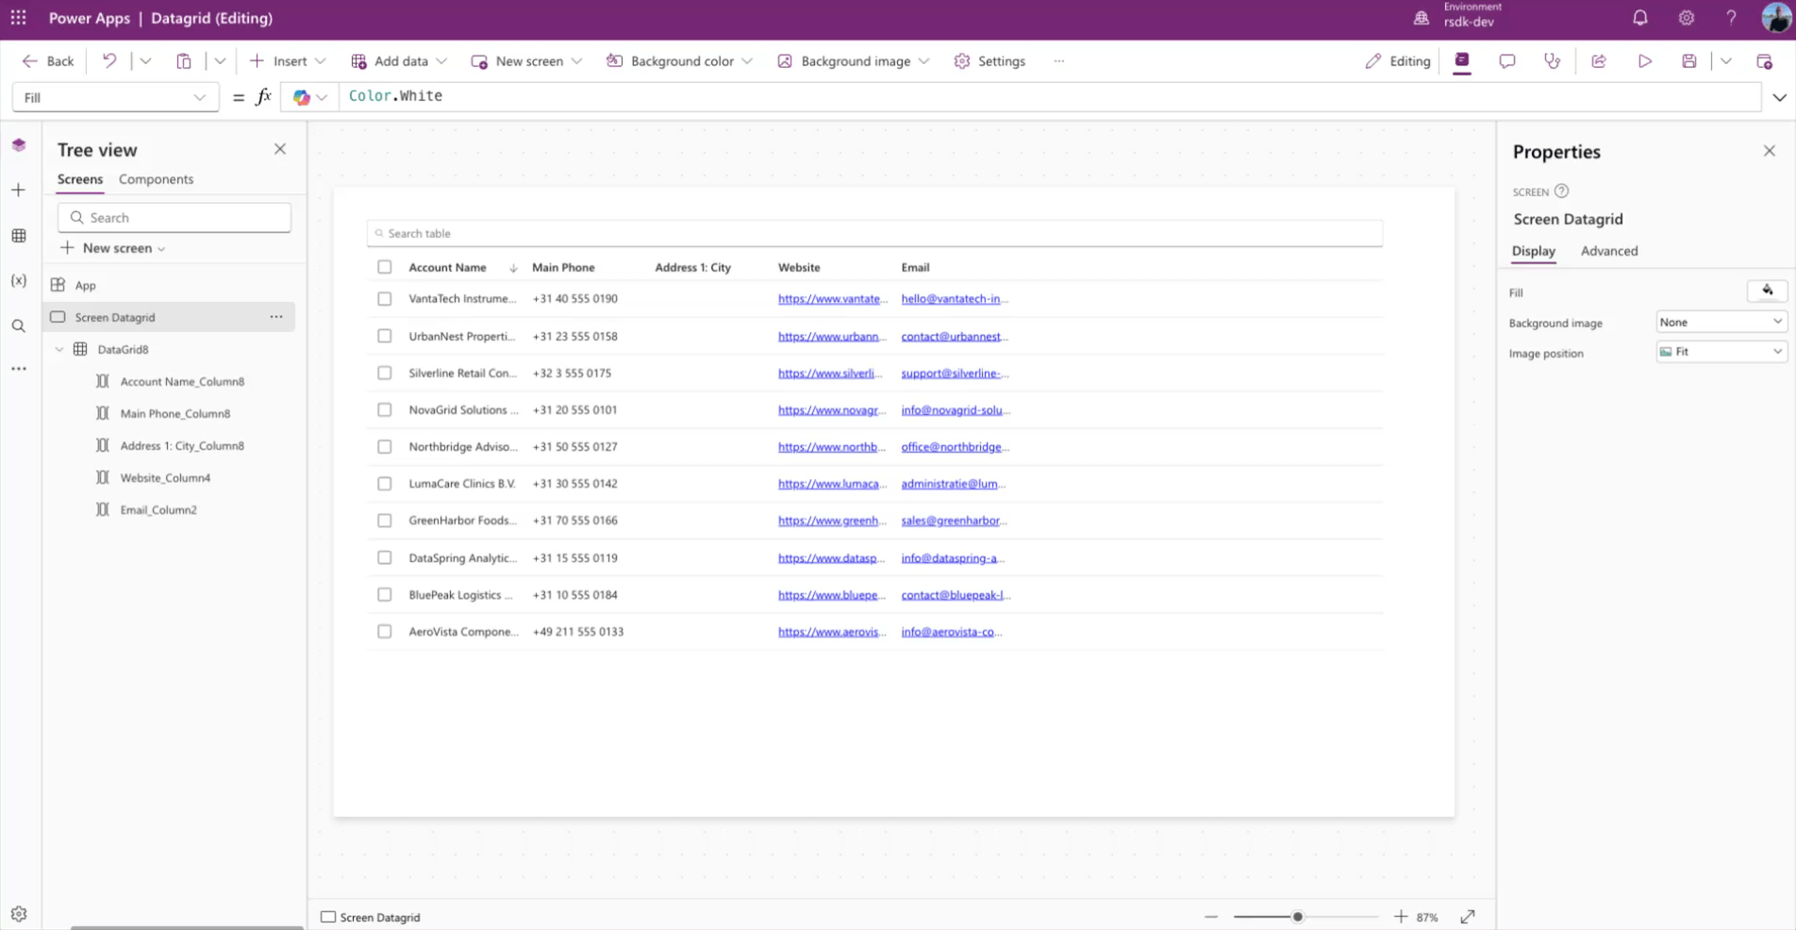Click New screen in Tree view
The image size is (1796, 930).
pyautogui.click(x=113, y=248)
